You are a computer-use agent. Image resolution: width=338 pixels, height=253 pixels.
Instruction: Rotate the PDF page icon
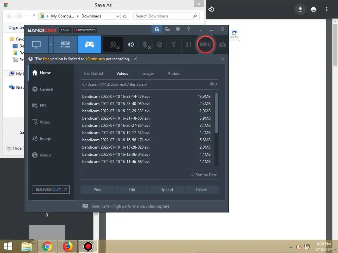[211, 9]
